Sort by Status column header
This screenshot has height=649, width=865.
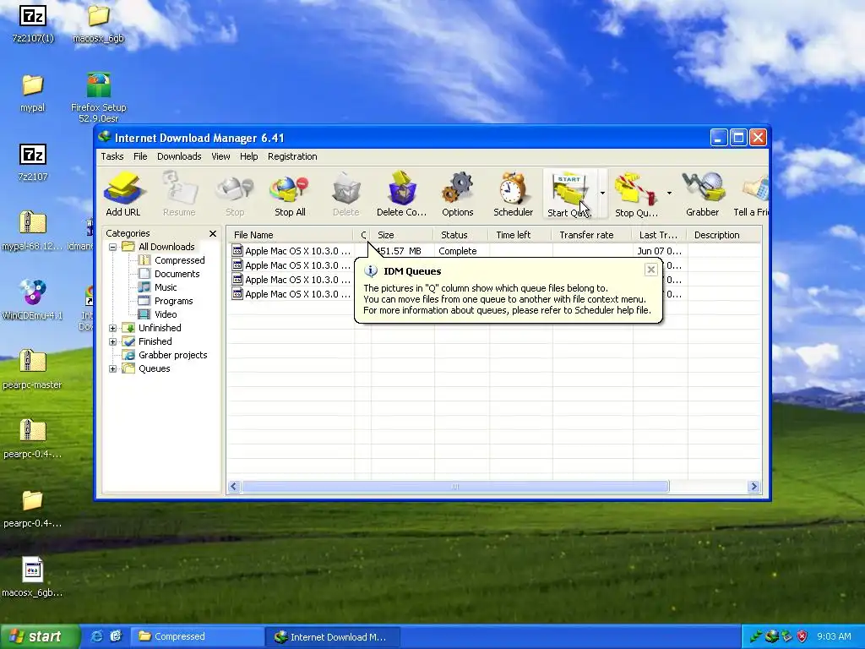click(460, 235)
